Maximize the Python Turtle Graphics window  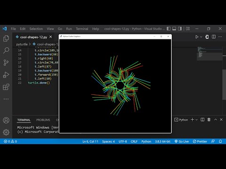click(x=161, y=36)
